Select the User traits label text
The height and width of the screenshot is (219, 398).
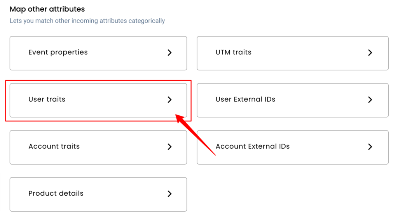pos(47,99)
